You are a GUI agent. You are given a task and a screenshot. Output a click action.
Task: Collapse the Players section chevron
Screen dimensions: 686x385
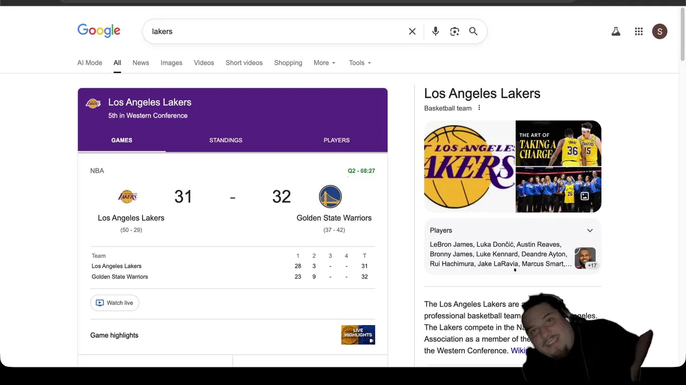590,230
